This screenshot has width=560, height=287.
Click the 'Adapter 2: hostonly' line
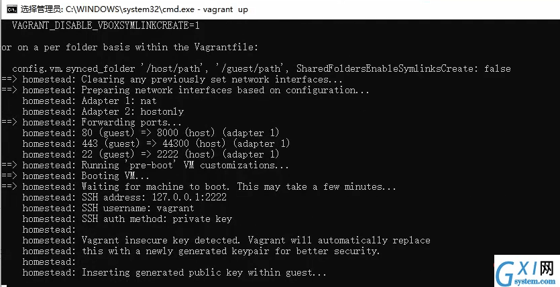pos(103,111)
